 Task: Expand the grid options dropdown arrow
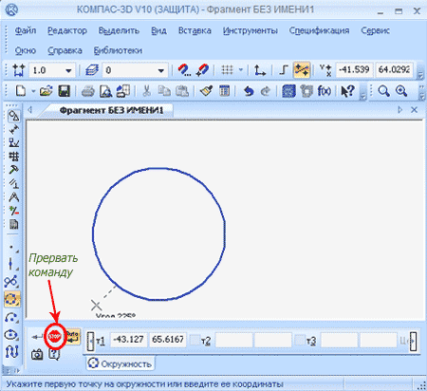(x=241, y=69)
